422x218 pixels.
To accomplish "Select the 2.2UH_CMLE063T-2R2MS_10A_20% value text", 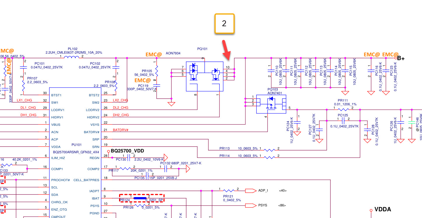I will pos(74,52).
